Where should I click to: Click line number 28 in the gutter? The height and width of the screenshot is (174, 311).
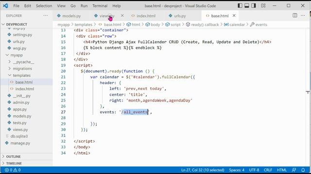point(63,118)
